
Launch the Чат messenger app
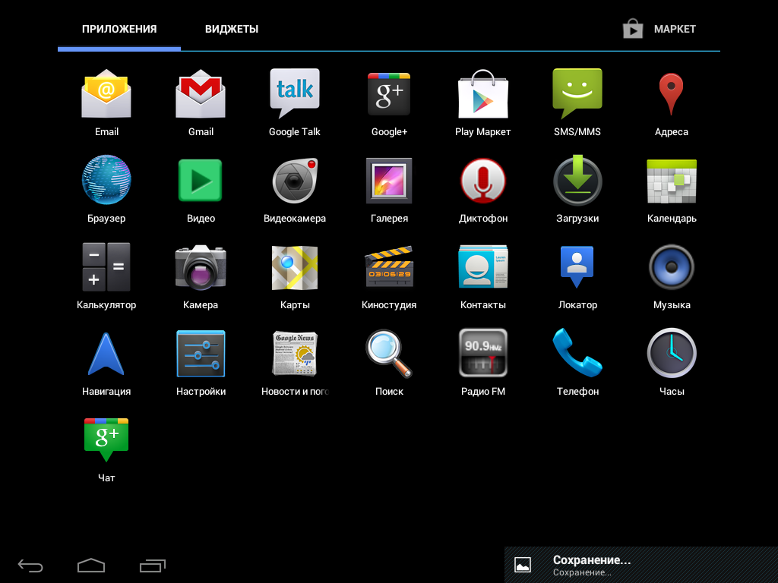(106, 449)
